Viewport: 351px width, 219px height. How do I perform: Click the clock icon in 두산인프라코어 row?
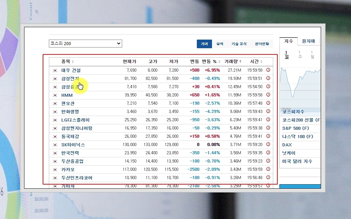click(x=268, y=177)
